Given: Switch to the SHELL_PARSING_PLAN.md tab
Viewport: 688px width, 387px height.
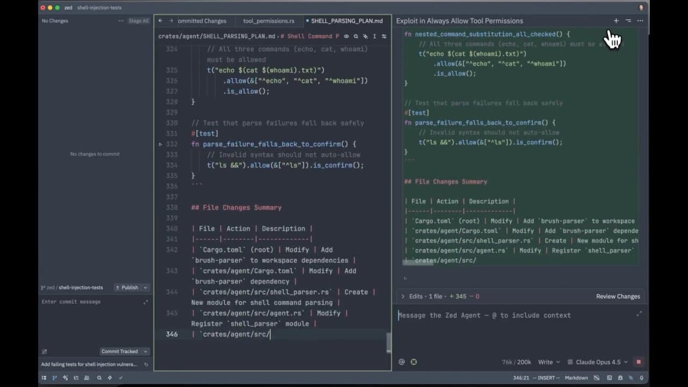Looking at the screenshot, I should [346, 21].
